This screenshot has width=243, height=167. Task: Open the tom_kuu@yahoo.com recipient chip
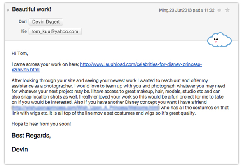(55, 31)
